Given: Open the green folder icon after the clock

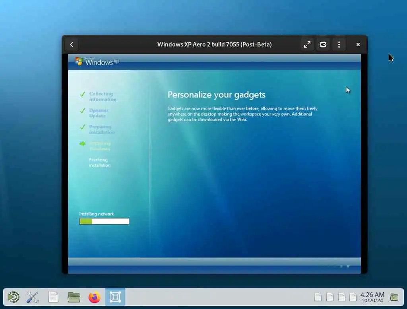Looking at the screenshot, I should pyautogui.click(x=394, y=297).
